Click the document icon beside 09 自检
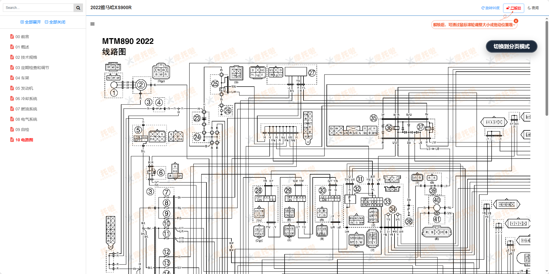The width and height of the screenshot is (549, 274). point(12,130)
